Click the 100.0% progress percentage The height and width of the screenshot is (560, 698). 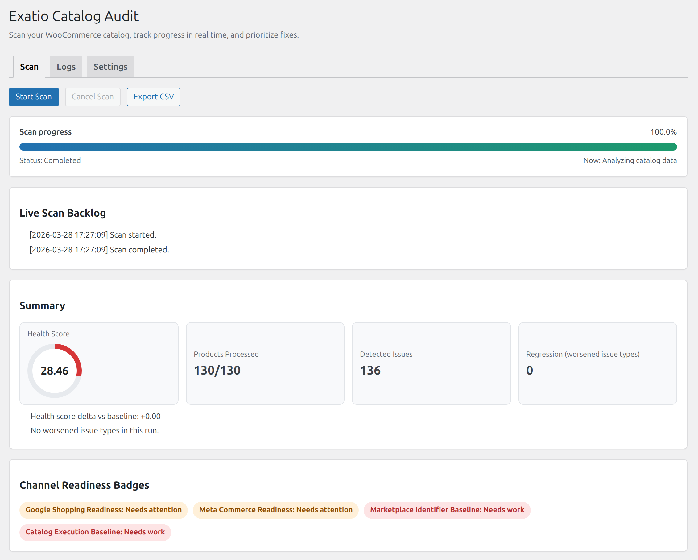(663, 132)
